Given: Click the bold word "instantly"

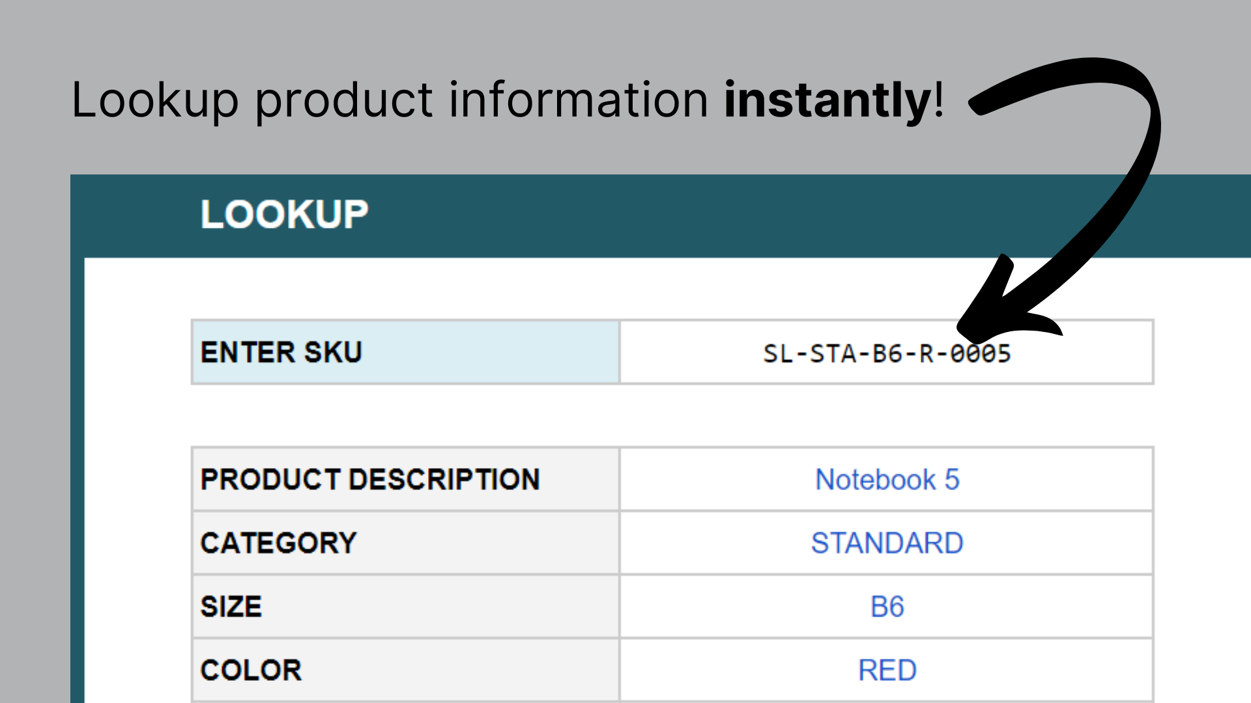Looking at the screenshot, I should point(827,100).
